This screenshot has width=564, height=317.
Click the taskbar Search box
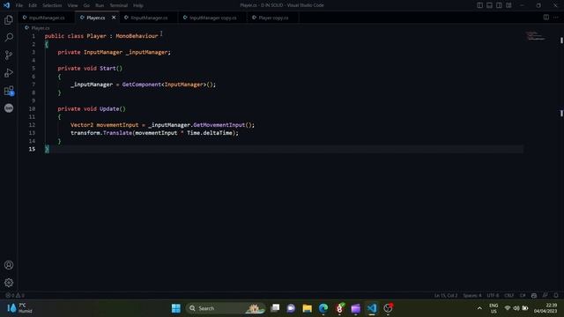point(226,308)
